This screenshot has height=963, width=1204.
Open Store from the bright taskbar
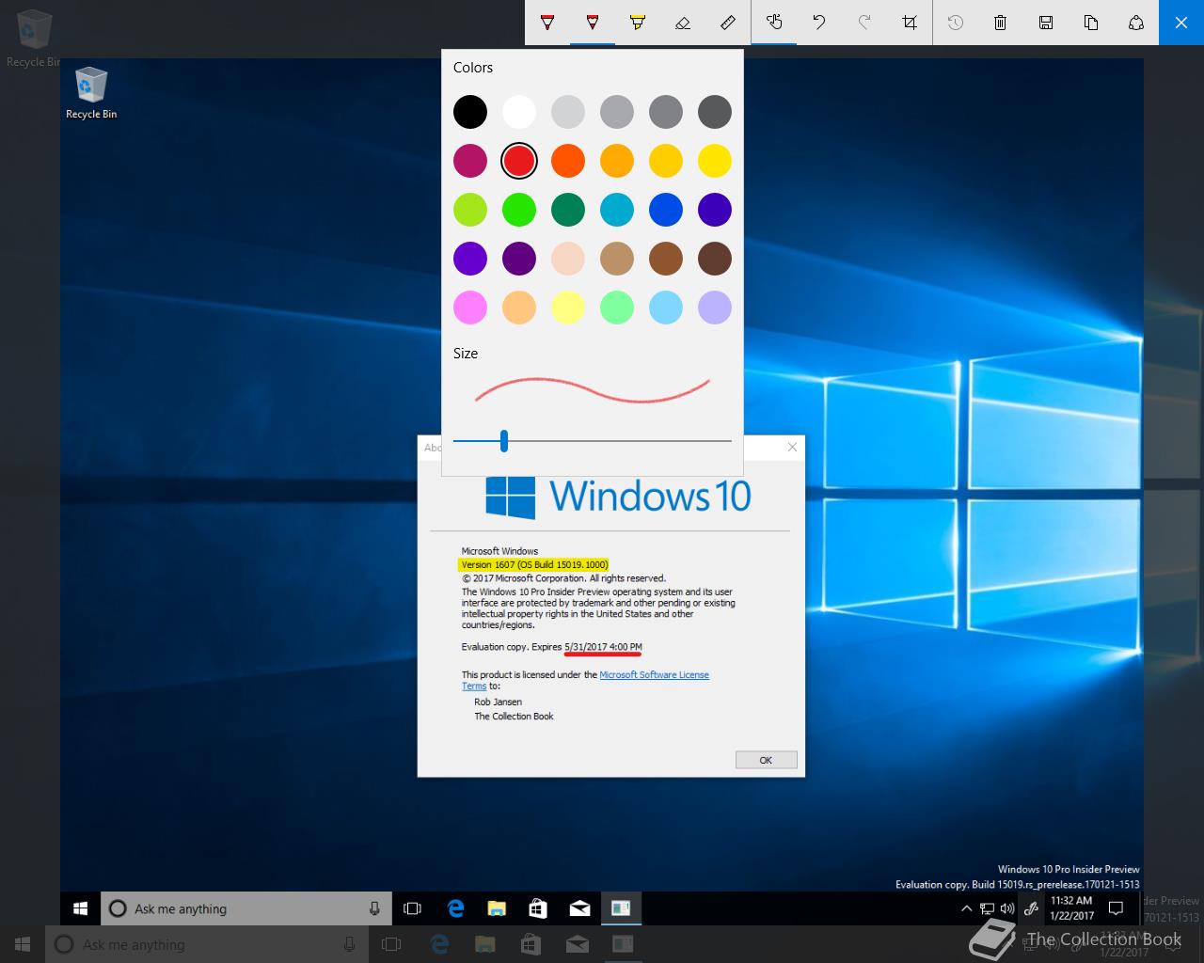point(538,908)
